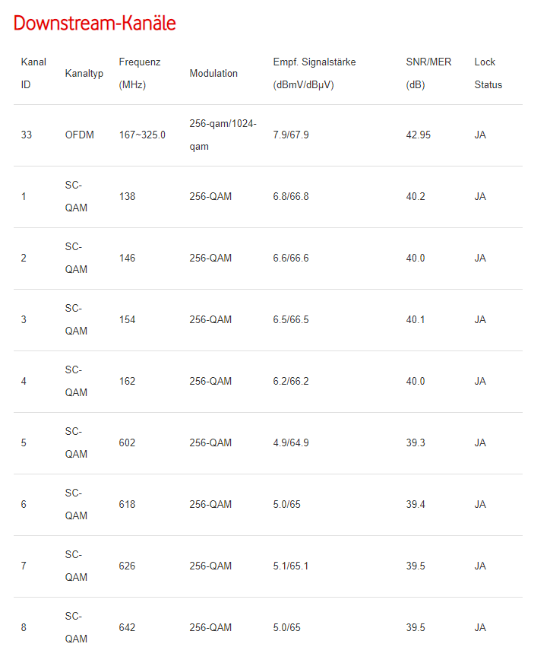The height and width of the screenshot is (647, 550).
Task: Click the Modulation column header
Action: (213, 74)
